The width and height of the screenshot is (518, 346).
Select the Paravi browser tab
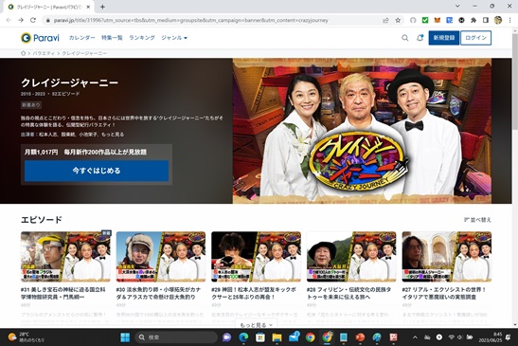pos(48,7)
